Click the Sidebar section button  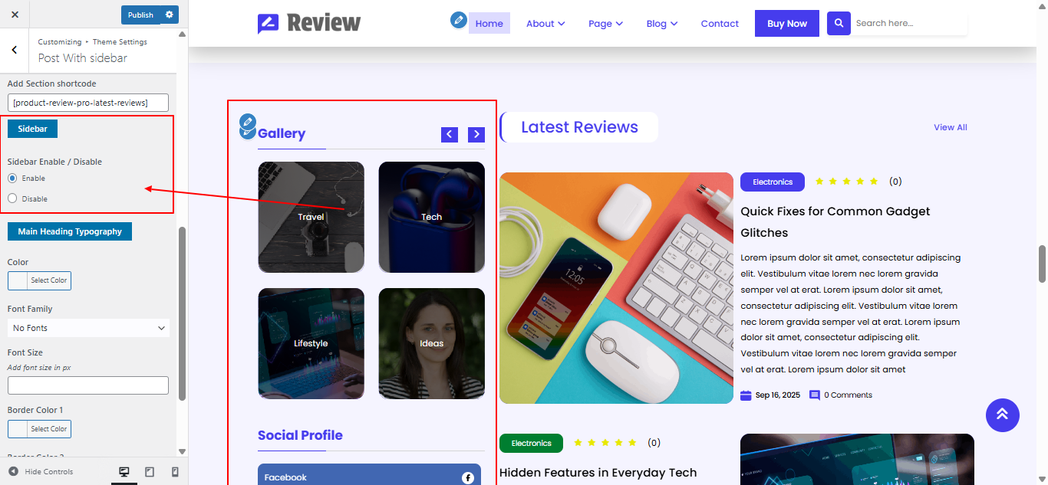coord(32,129)
